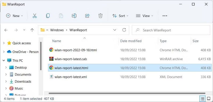Viewport: 213px width, 102px height.
Task: Open the View dropdown menu
Action: (145, 16)
